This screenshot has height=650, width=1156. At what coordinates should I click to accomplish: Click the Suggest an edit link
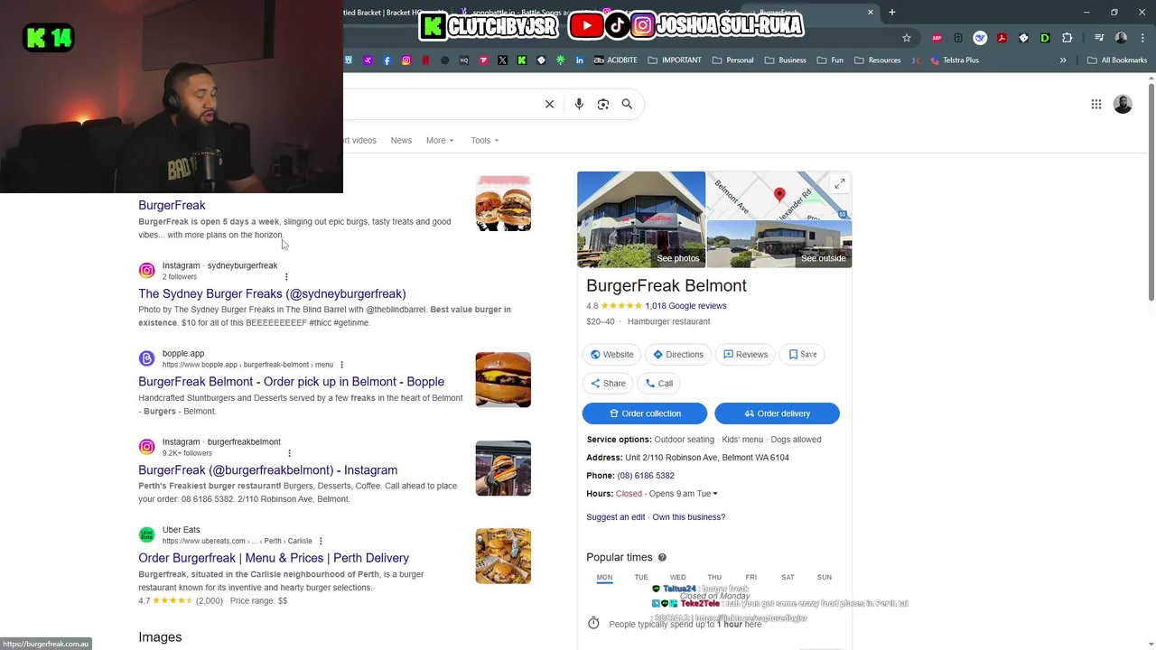(x=616, y=517)
